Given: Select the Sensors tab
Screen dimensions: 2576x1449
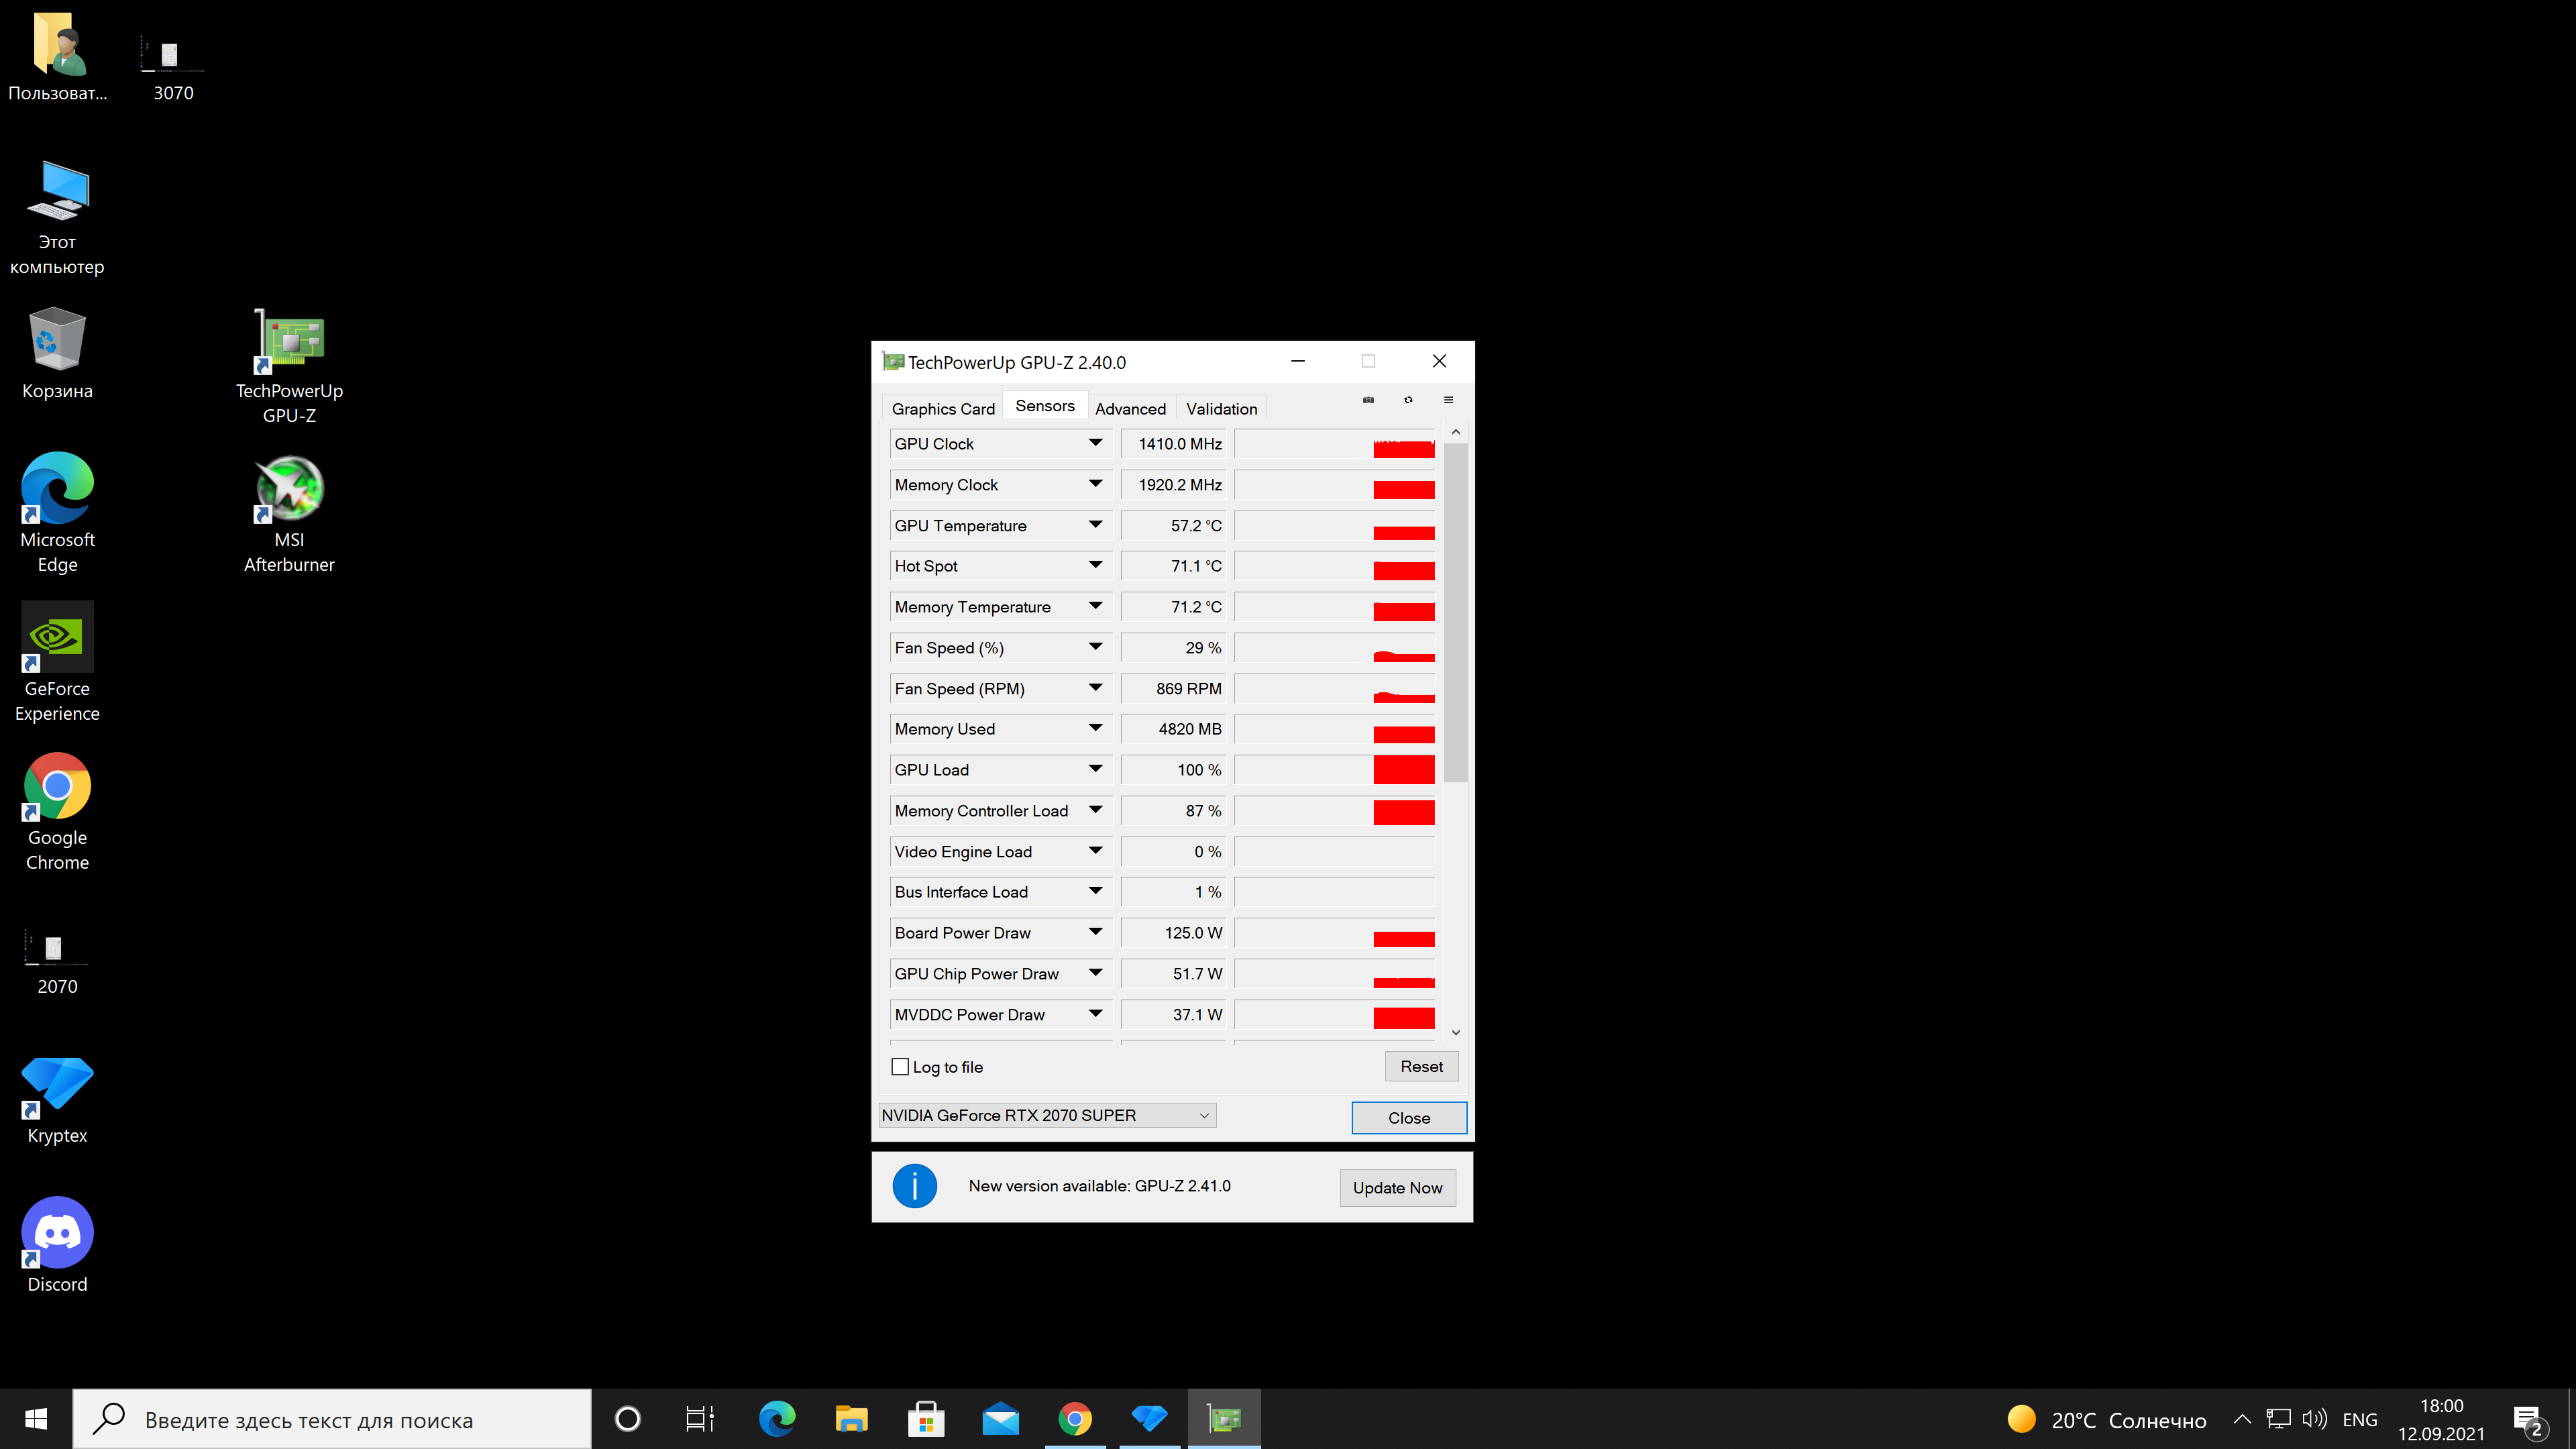Looking at the screenshot, I should point(1045,405).
